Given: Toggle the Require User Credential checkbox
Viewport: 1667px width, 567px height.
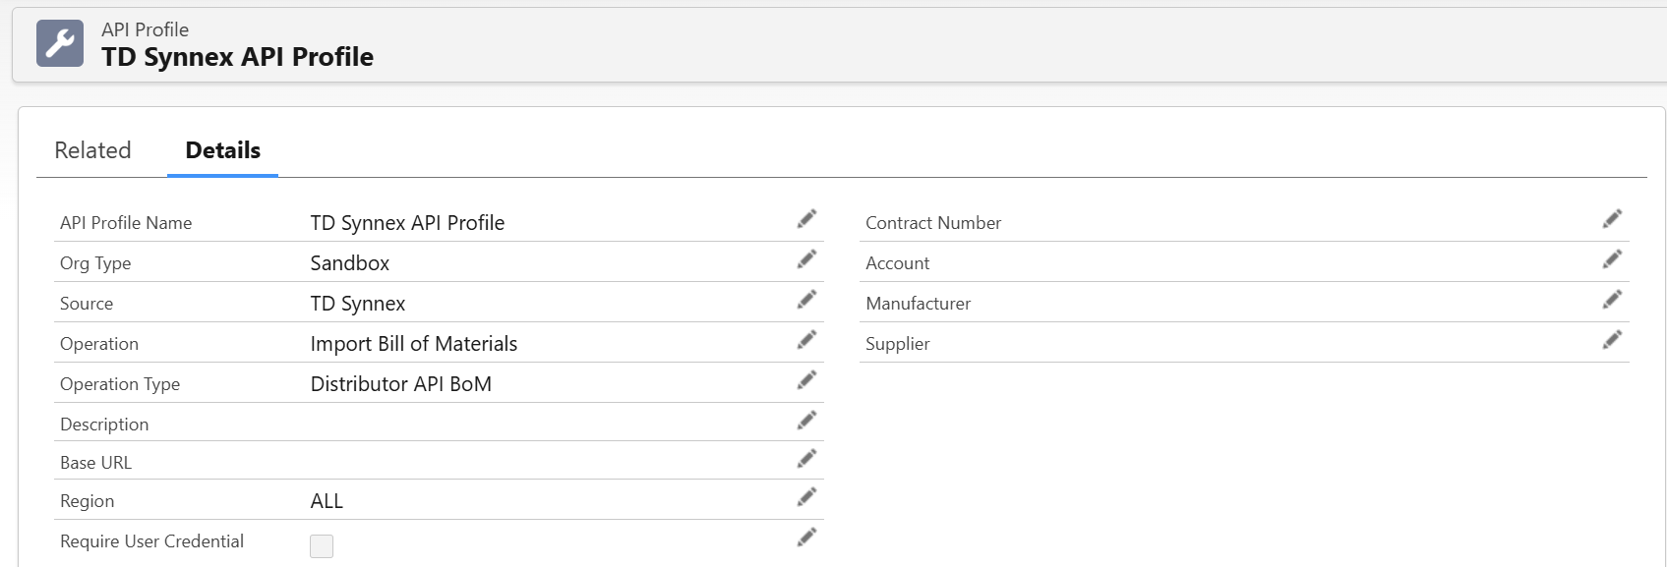Looking at the screenshot, I should click(x=322, y=545).
